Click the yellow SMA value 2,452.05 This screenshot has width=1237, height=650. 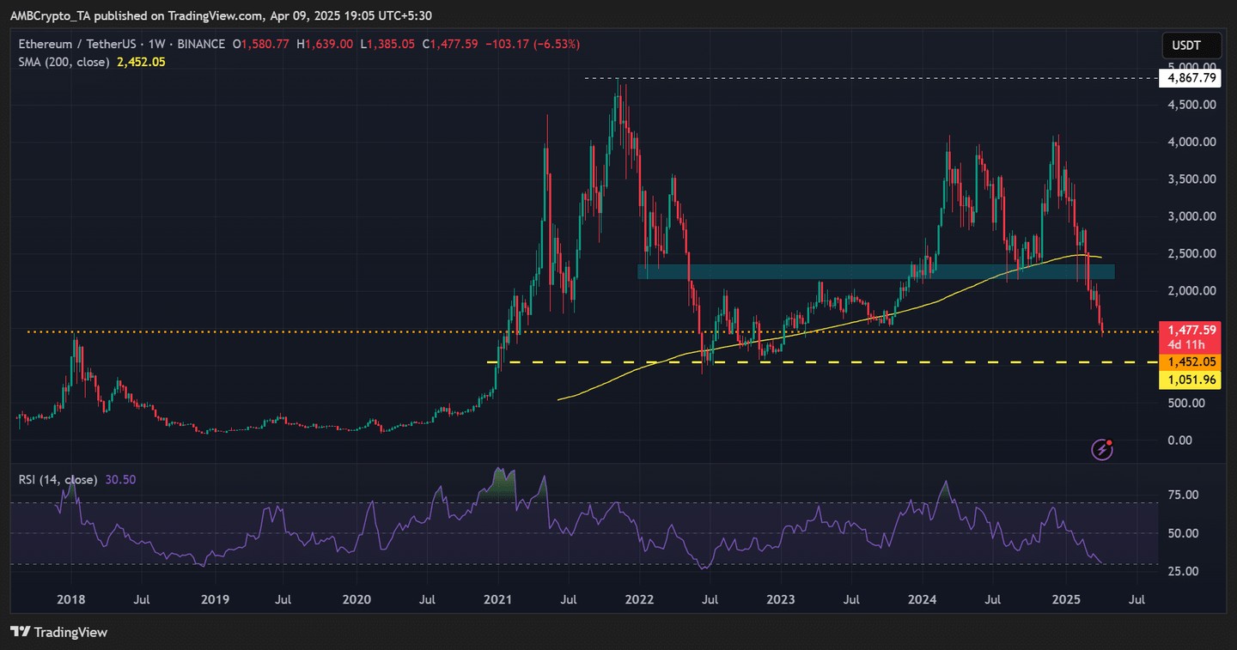[139, 62]
